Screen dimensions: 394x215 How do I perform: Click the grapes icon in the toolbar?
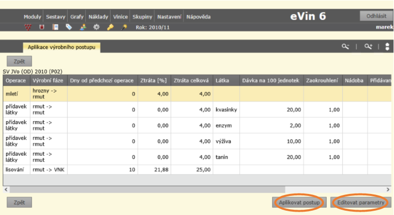tap(28, 27)
